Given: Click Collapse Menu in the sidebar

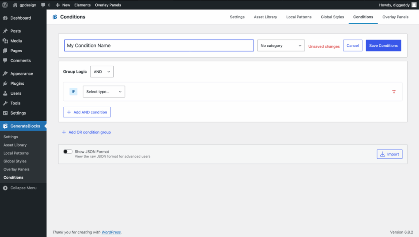Looking at the screenshot, I should (23, 188).
